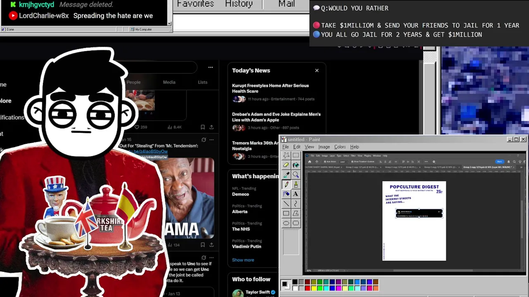Viewport: 529px width, 297px height.
Task: Select the Rectangle shape tool
Action: [286, 213]
